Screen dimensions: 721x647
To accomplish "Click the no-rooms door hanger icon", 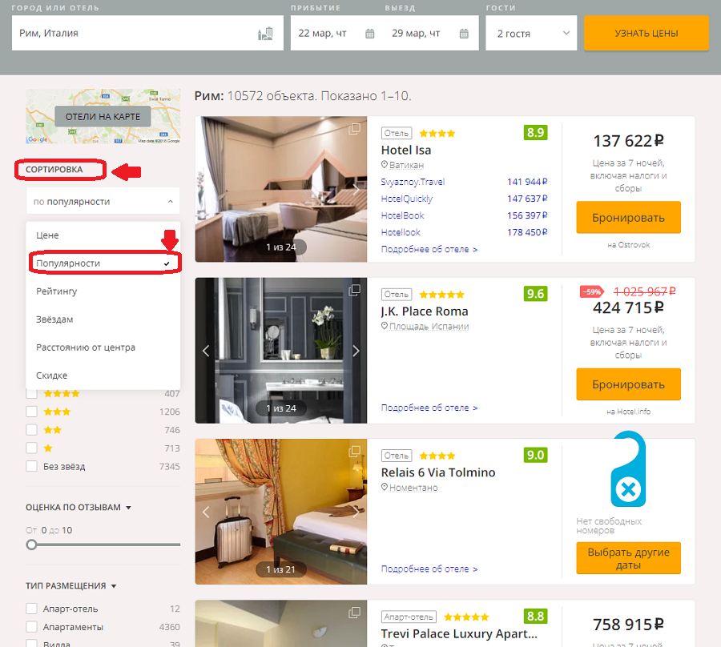I will click(628, 468).
